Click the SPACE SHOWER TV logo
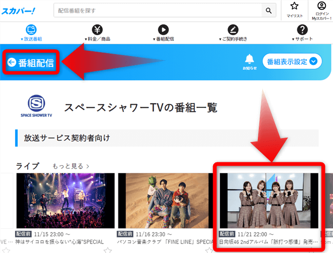This screenshot has height=253, width=333. pyautogui.click(x=36, y=106)
